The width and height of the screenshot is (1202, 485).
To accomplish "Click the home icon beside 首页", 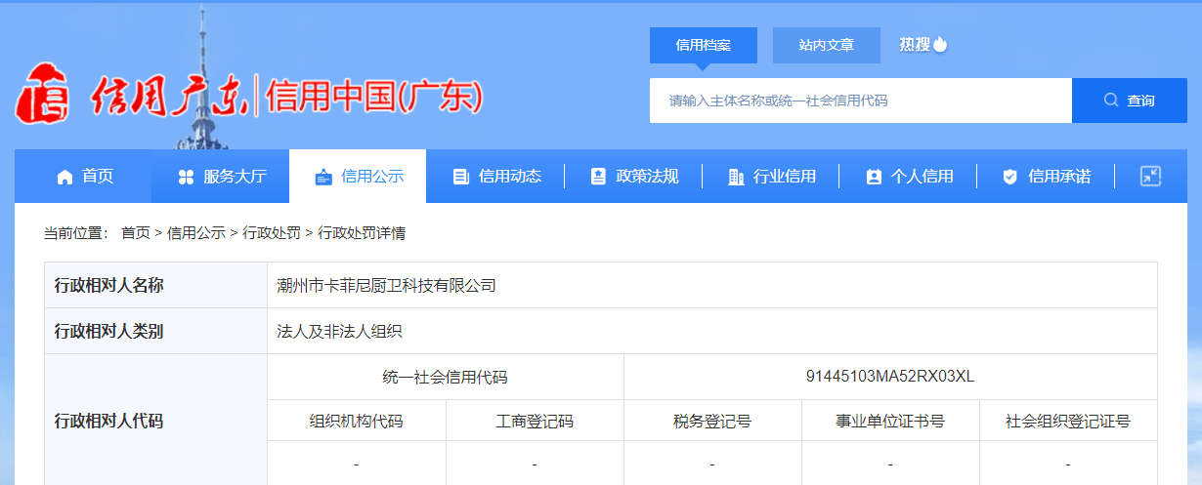I will [65, 177].
